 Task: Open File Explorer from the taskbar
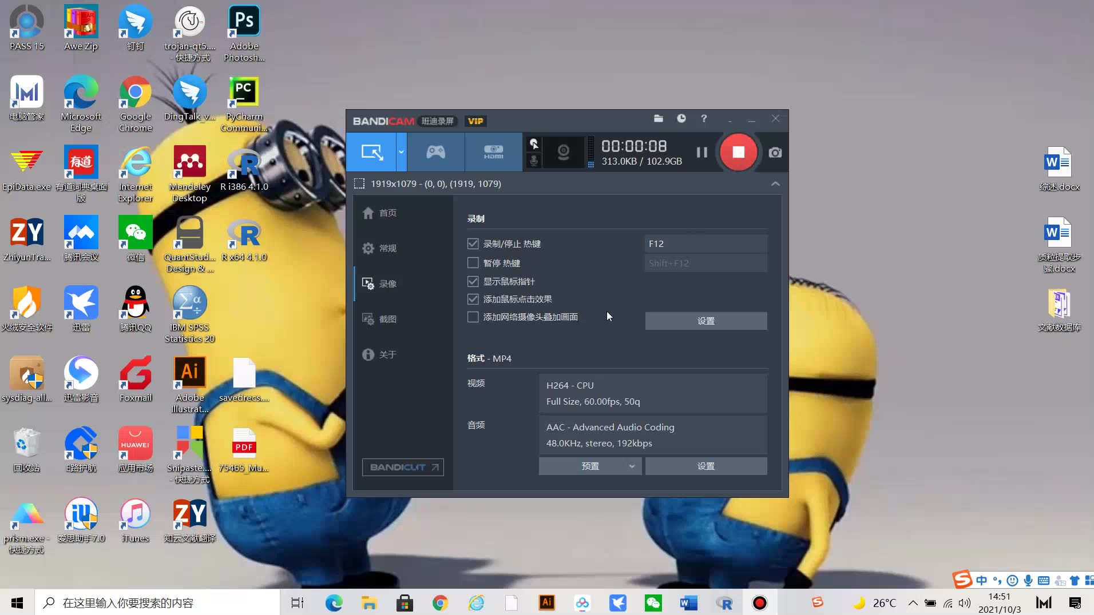click(369, 602)
